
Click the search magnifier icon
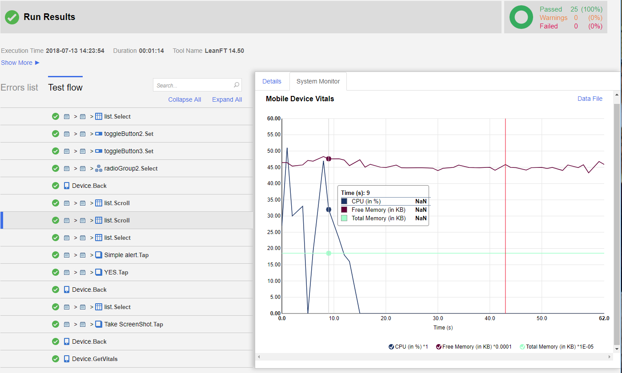tap(237, 85)
